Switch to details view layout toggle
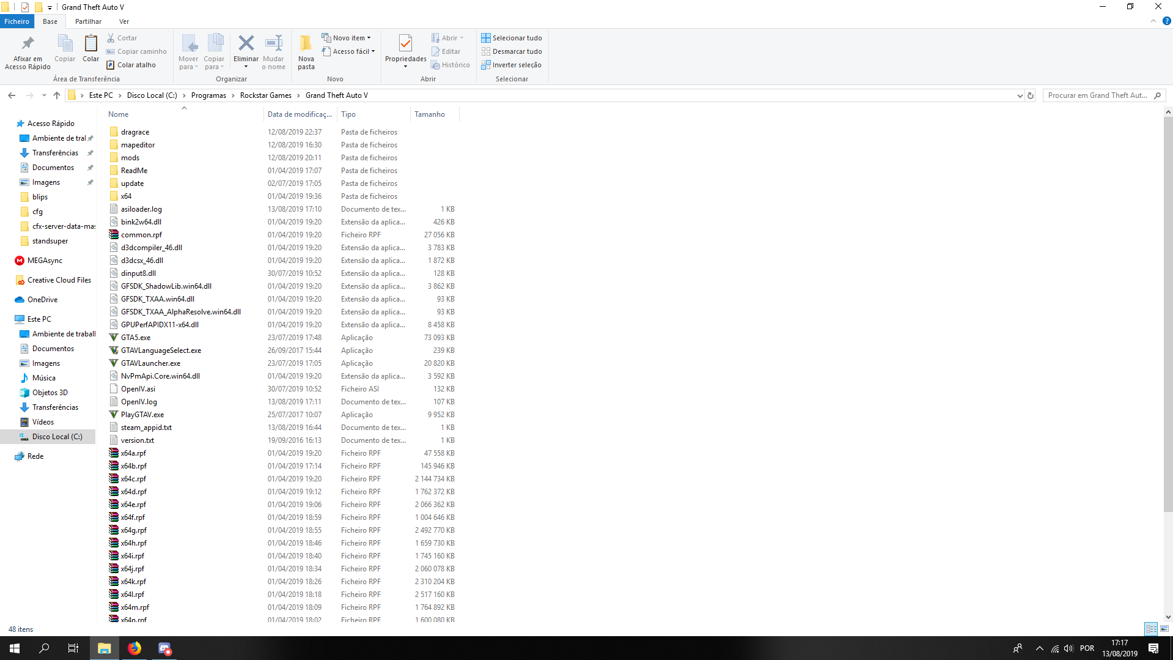Screen dimensions: 1173x660 [x=1151, y=629]
